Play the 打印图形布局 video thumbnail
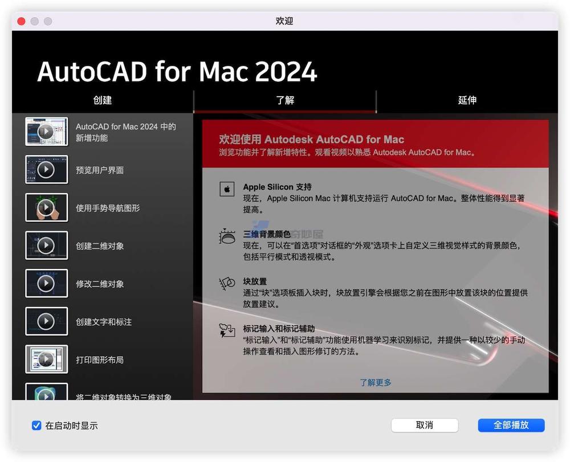 click(x=47, y=359)
